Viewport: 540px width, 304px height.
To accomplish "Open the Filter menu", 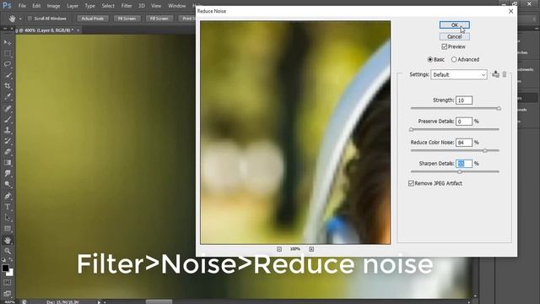I will pos(127,6).
